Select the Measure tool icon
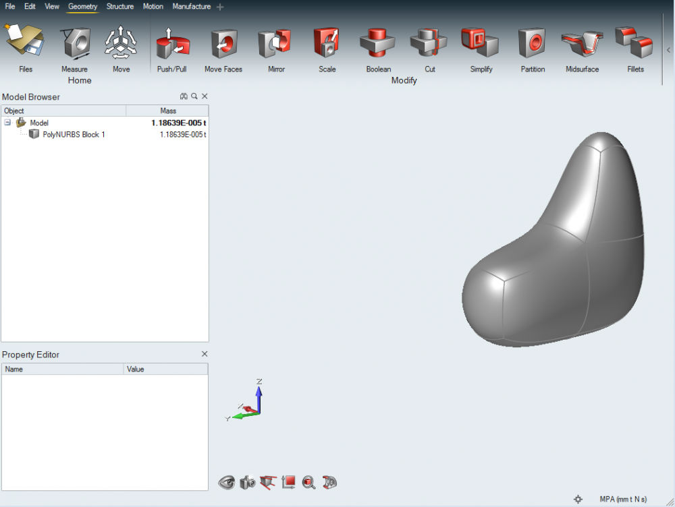This screenshot has width=675, height=507. [x=76, y=43]
